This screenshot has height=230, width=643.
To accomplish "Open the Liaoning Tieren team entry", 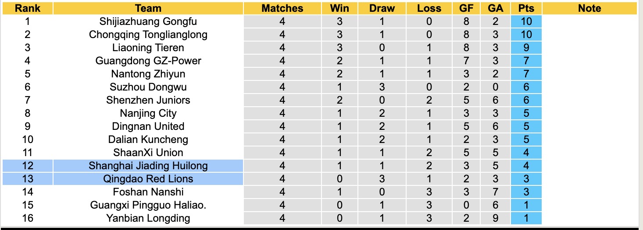I will click(x=148, y=48).
